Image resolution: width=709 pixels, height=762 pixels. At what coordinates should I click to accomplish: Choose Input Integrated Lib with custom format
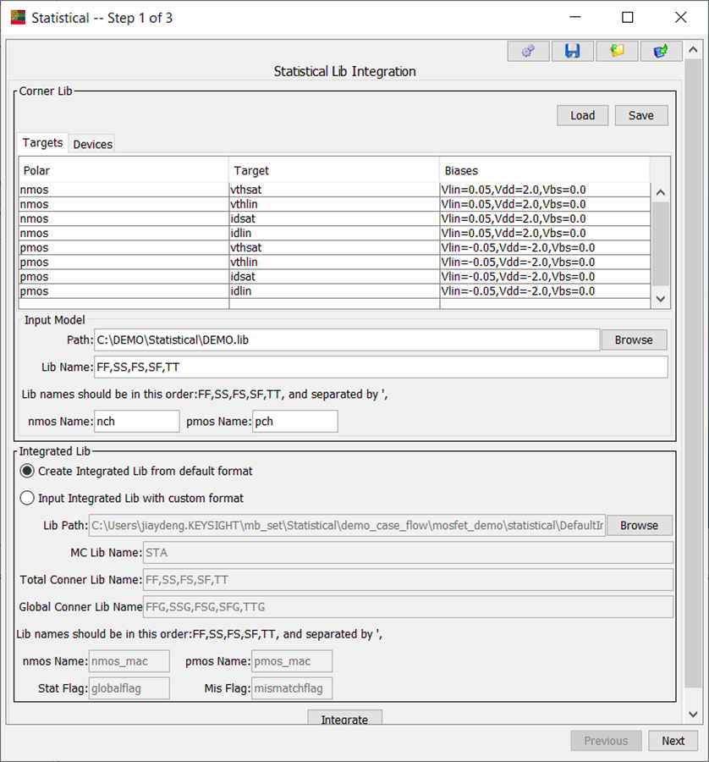(x=26, y=498)
